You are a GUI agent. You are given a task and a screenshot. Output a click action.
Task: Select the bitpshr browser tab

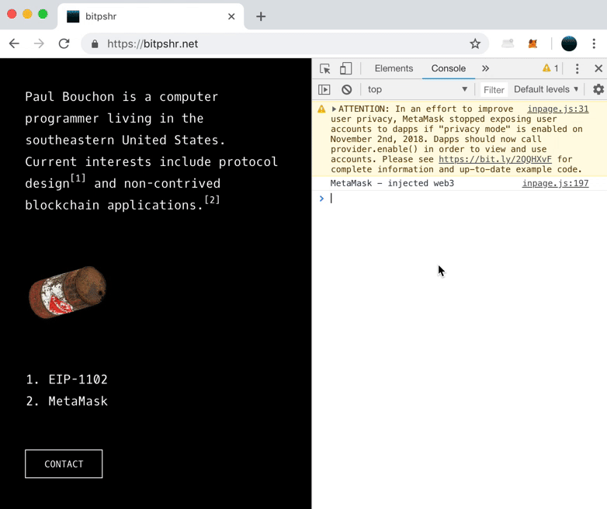click(151, 16)
